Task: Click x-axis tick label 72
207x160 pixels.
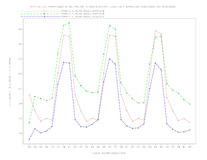Action: pyautogui.click(x=167, y=147)
